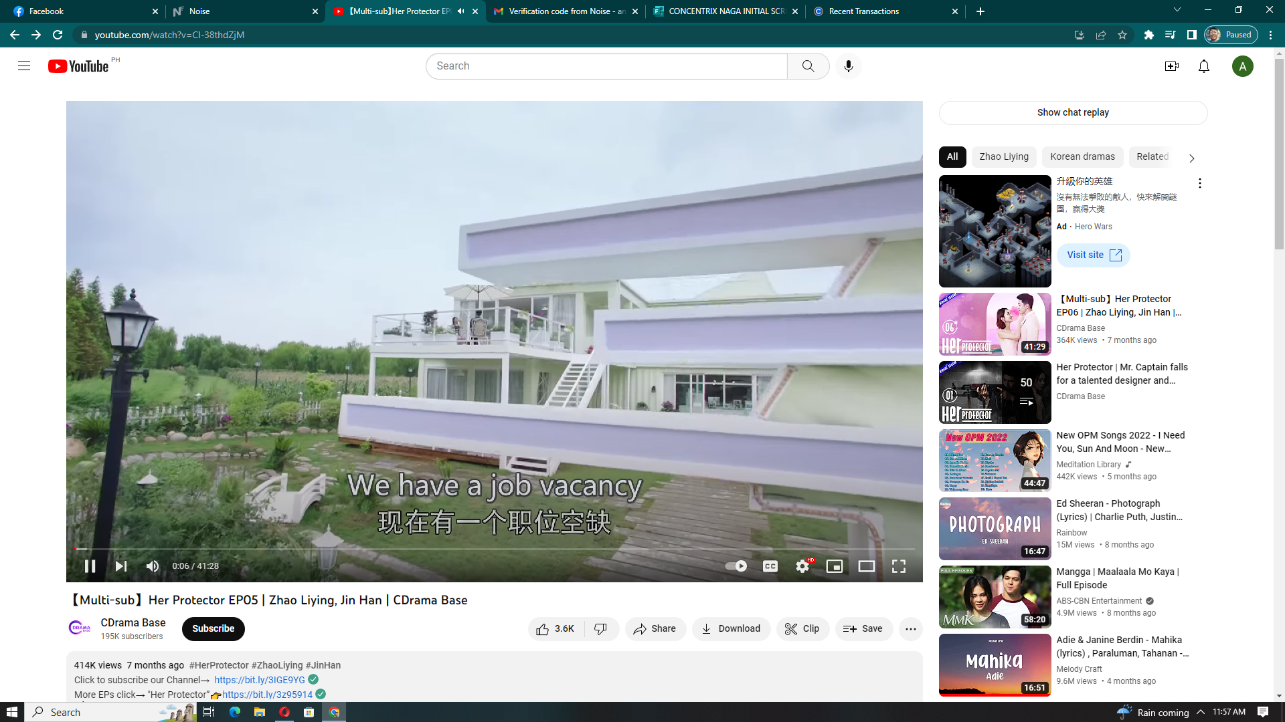Select the All filter chip
Screen dimensions: 1285x722
pyautogui.click(x=952, y=157)
